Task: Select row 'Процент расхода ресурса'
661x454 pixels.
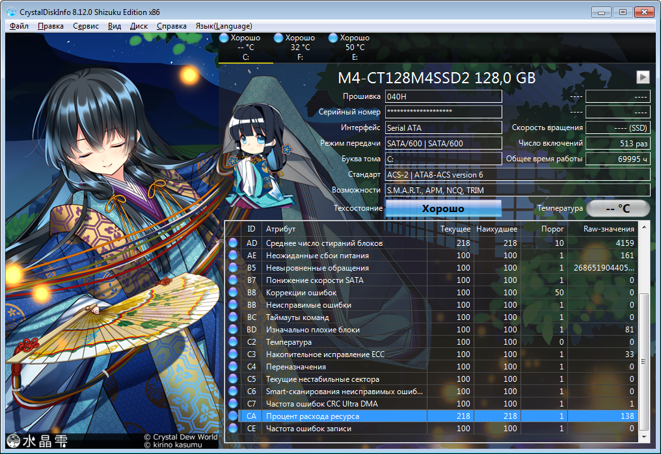Action: (432, 416)
